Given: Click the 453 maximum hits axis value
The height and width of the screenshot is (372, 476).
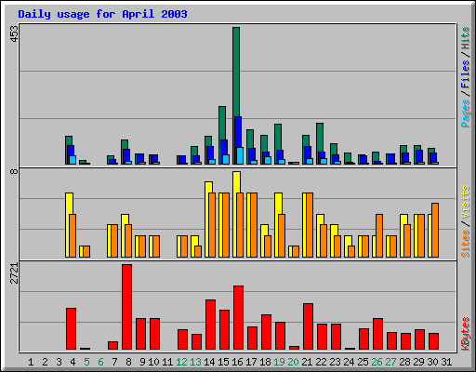Looking at the screenshot, I should point(14,34).
